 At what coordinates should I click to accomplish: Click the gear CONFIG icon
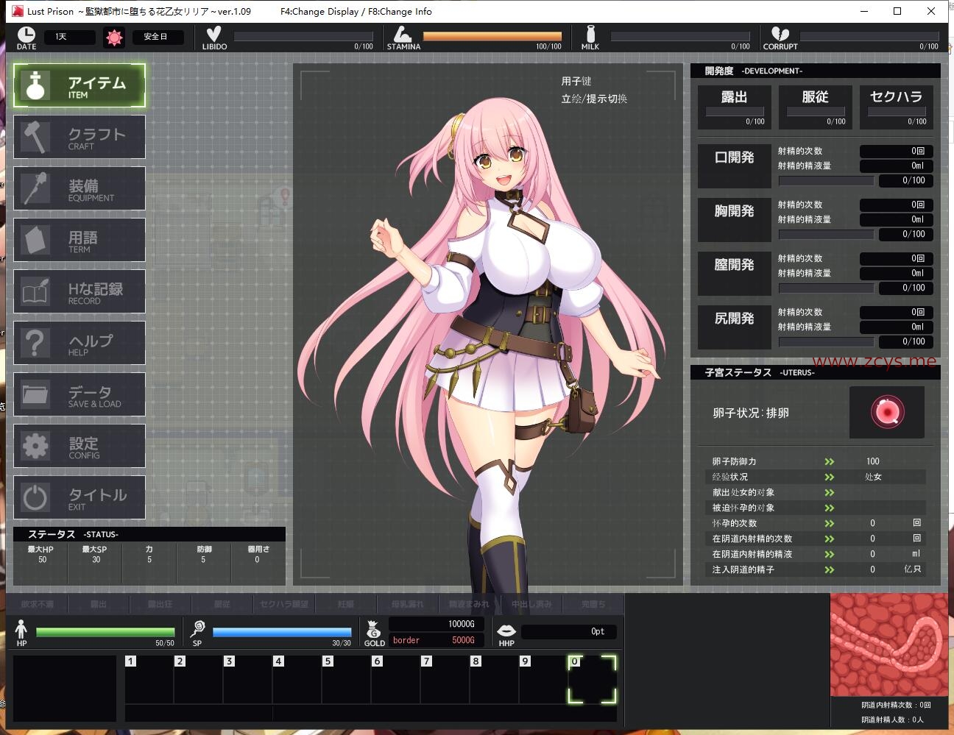click(35, 446)
